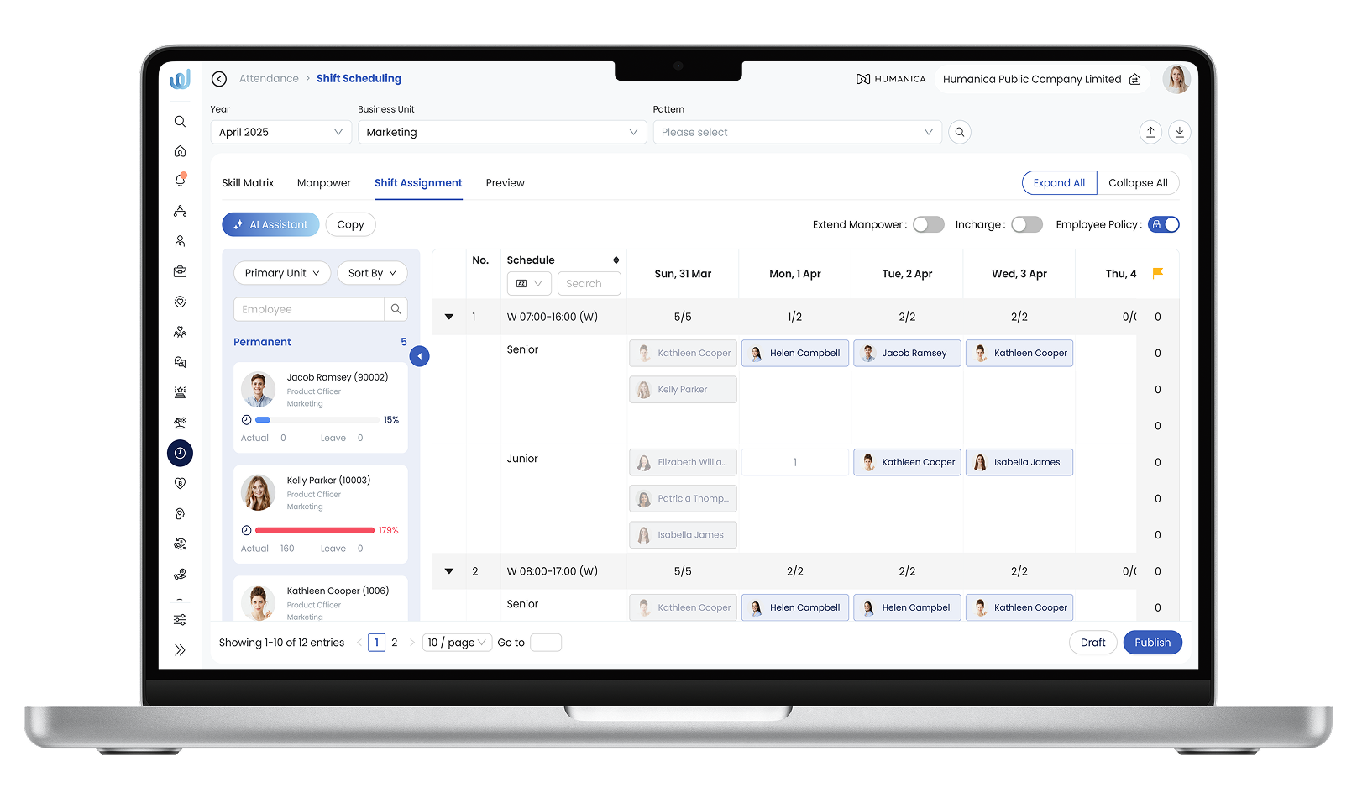Click the search magnifier next to Pattern

coord(959,132)
